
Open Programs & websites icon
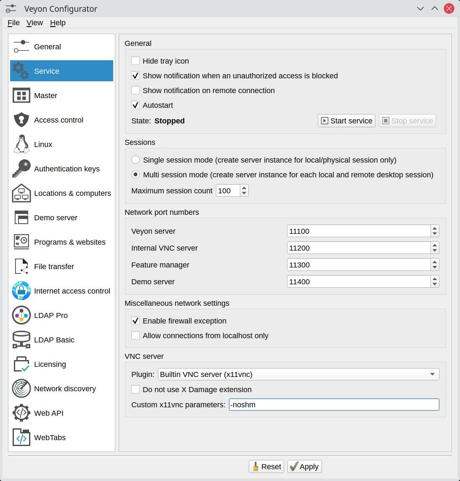[x=21, y=242]
